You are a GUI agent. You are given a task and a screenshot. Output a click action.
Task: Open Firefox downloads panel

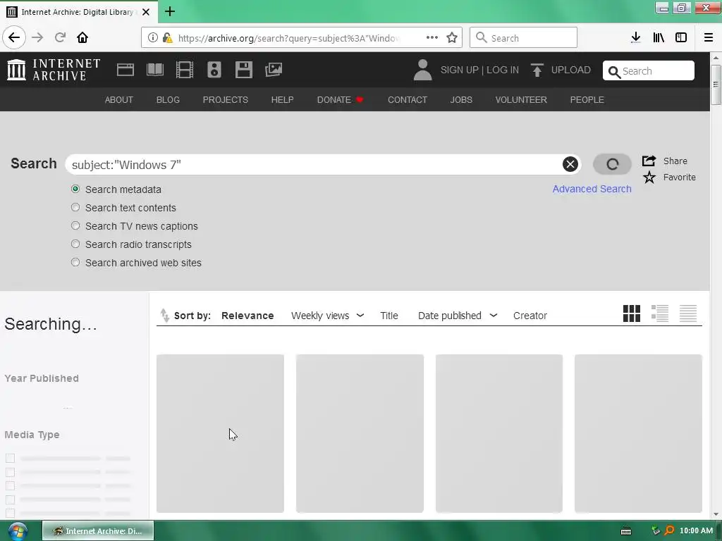pyautogui.click(x=636, y=37)
